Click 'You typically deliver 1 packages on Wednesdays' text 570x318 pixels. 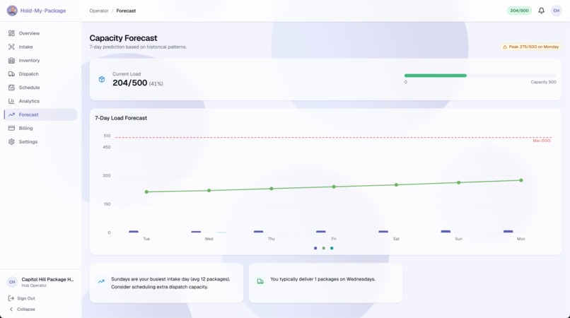[x=322, y=279]
